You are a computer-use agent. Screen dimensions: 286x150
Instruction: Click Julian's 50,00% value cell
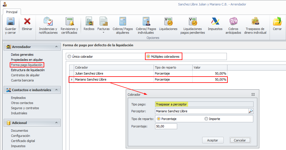(210, 73)
